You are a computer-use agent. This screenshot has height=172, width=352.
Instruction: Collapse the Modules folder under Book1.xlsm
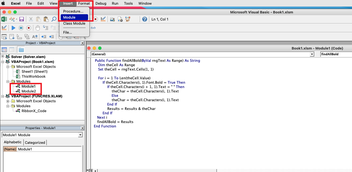click(x=8, y=81)
